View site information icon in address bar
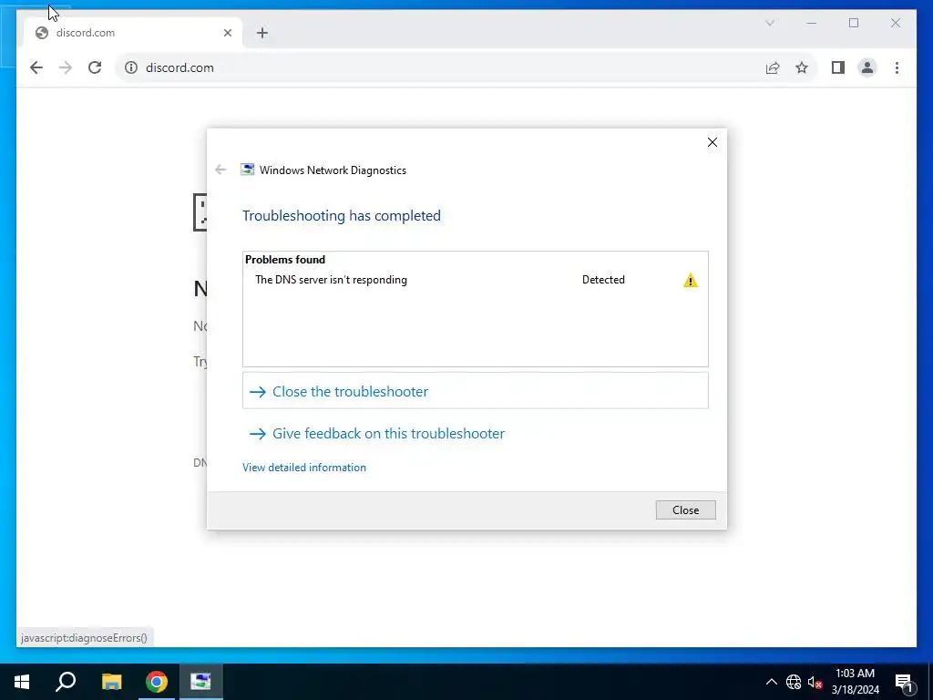Viewport: 933px width, 700px height. pyautogui.click(x=131, y=67)
